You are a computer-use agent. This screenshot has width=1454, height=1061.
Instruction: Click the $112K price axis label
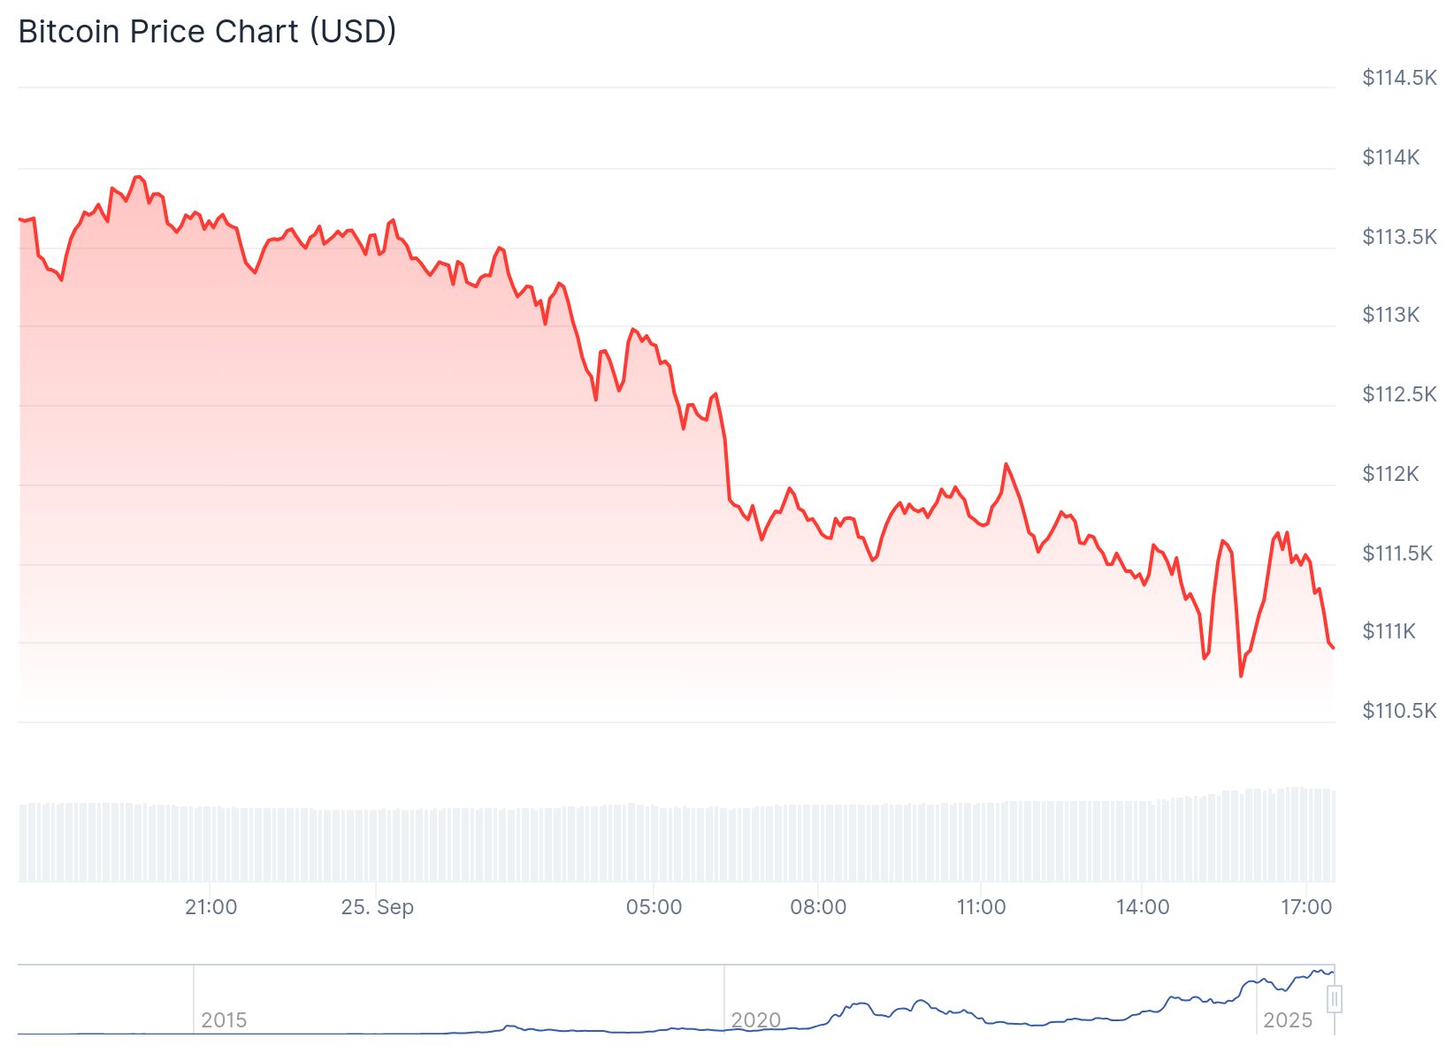pos(1390,474)
